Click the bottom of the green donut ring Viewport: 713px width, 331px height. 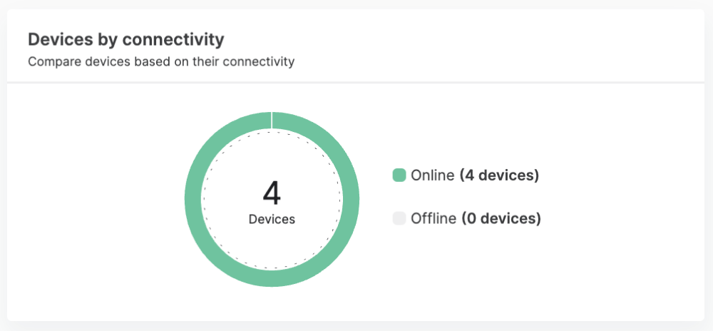pos(272,278)
